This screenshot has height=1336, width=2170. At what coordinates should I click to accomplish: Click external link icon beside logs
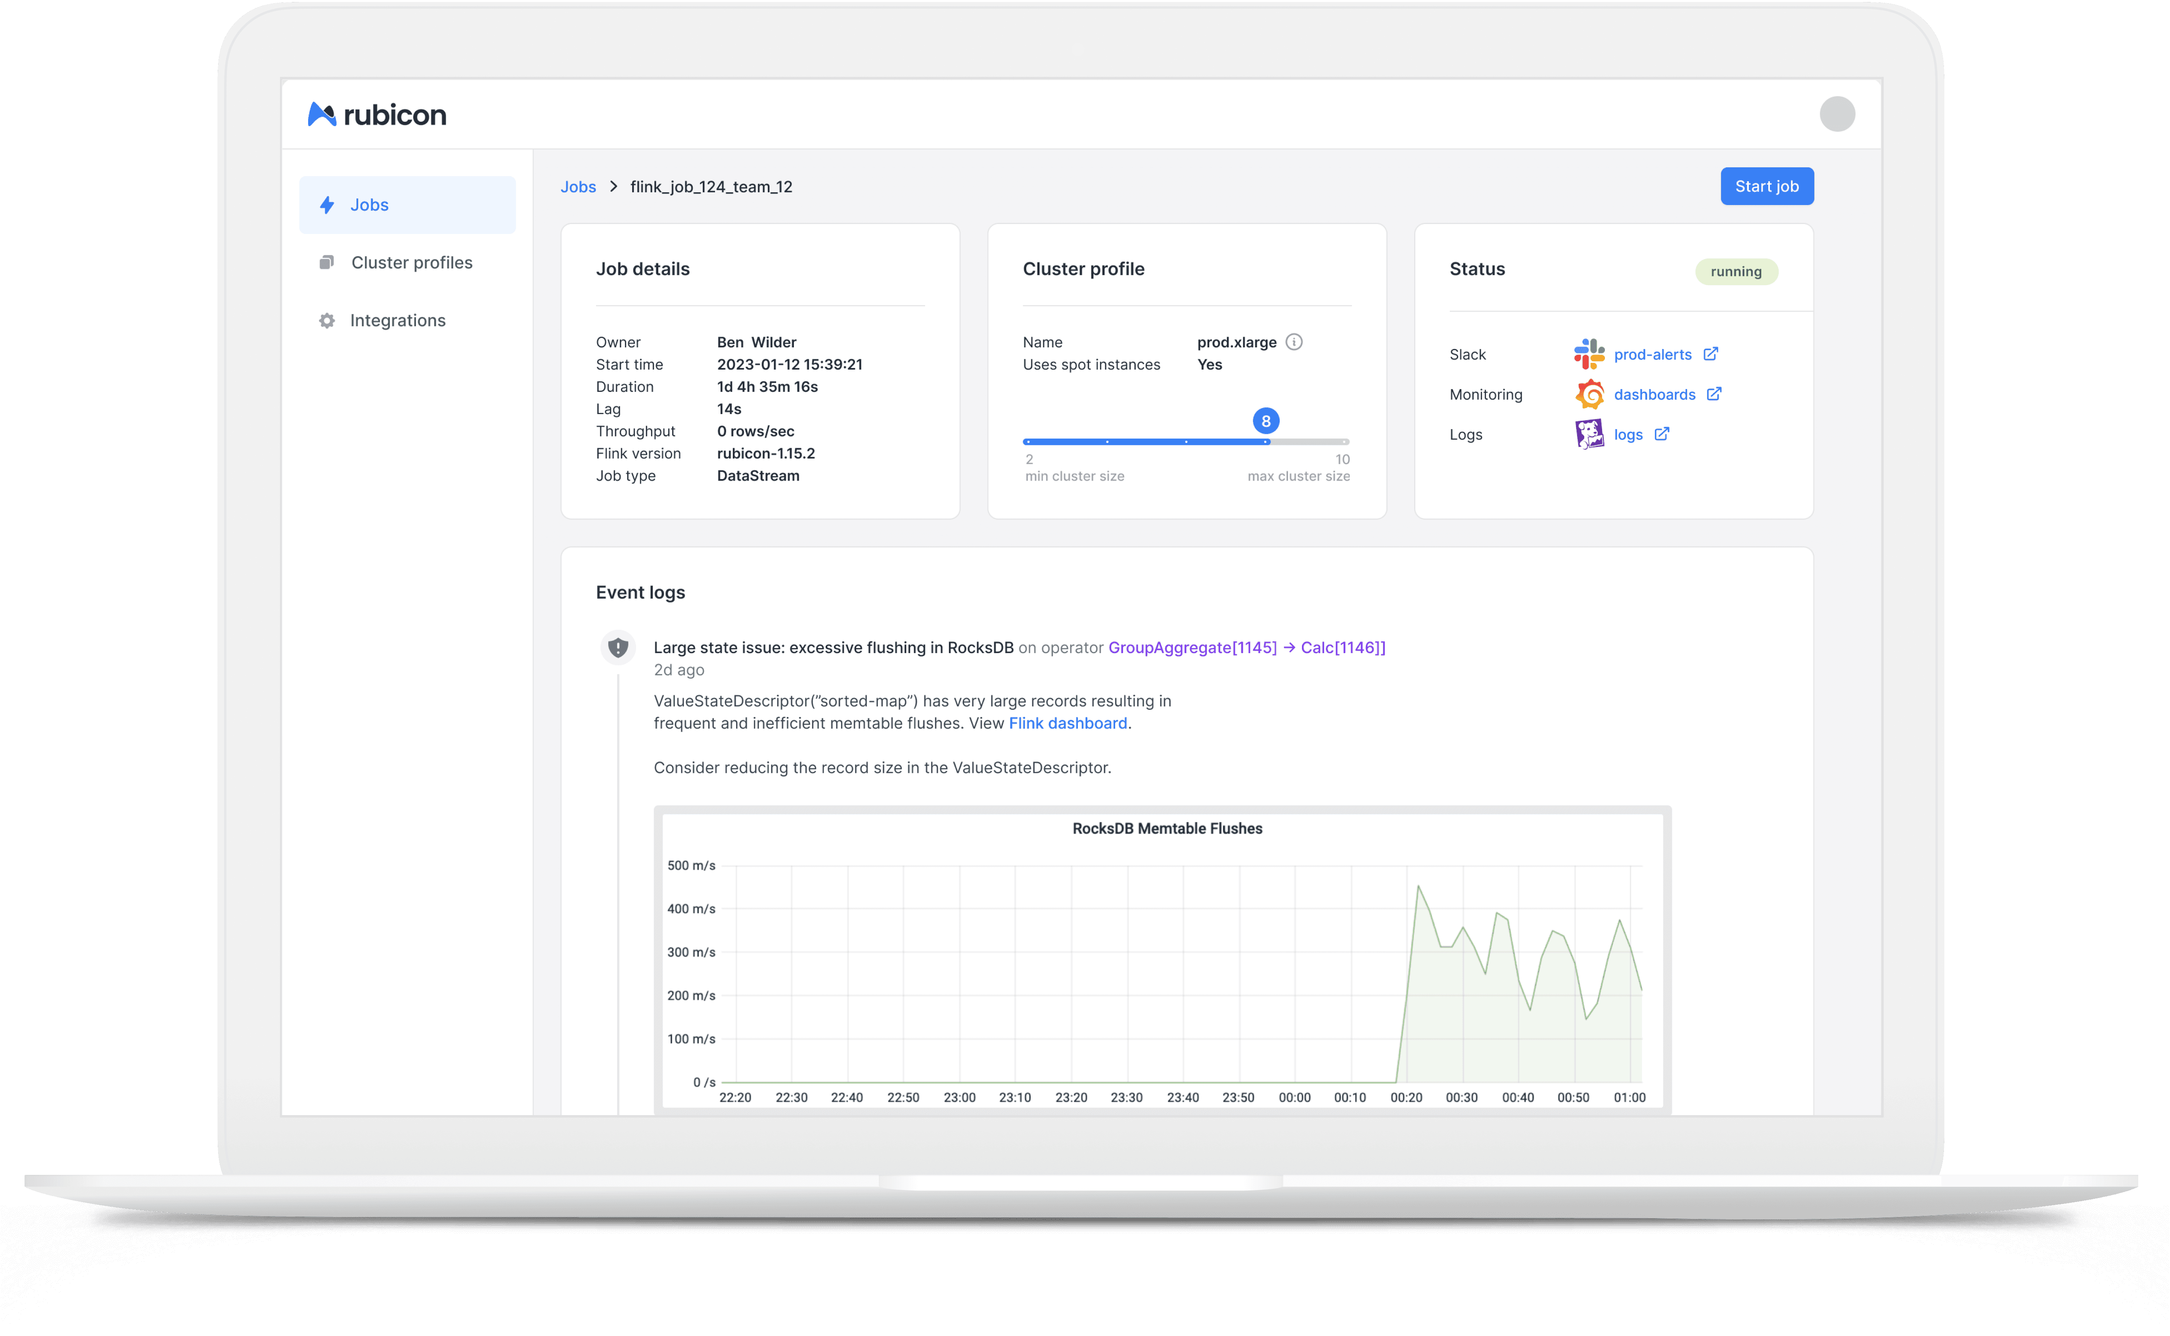1662,434
